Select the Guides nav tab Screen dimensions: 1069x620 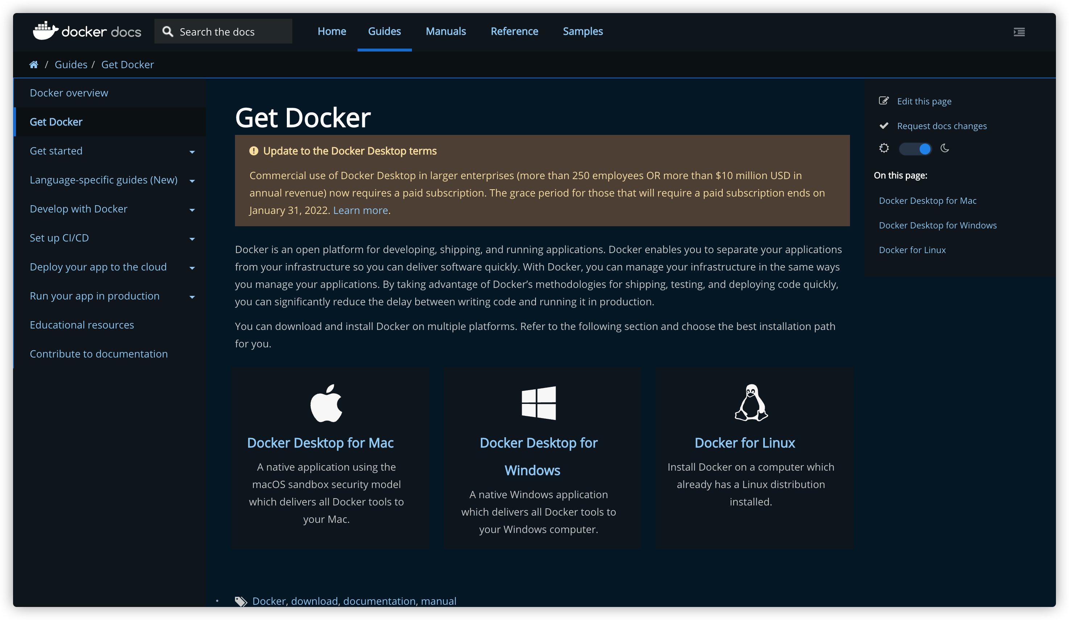384,32
